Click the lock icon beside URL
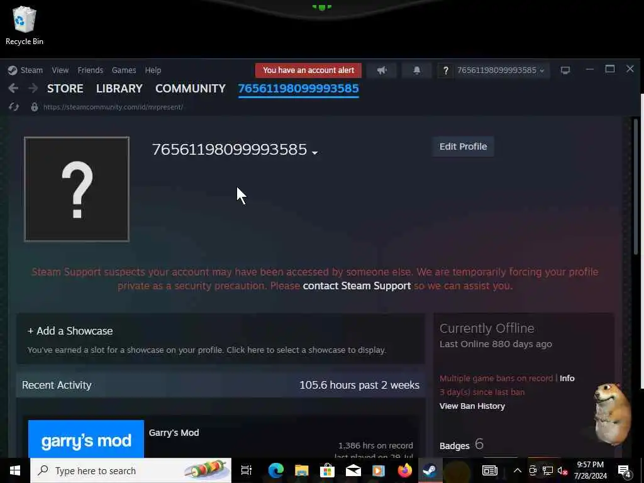This screenshot has height=483, width=644. click(35, 107)
